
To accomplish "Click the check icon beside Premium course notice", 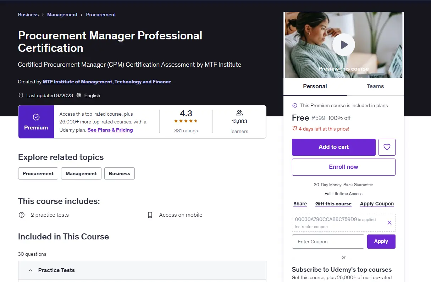I will click(x=294, y=105).
